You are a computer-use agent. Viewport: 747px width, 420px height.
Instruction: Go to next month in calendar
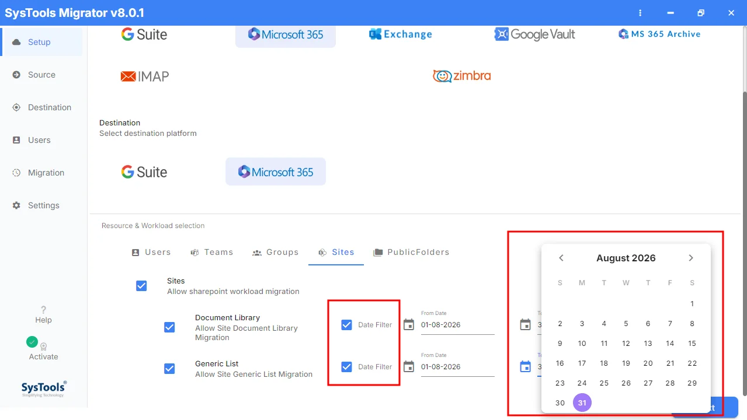[x=691, y=258]
